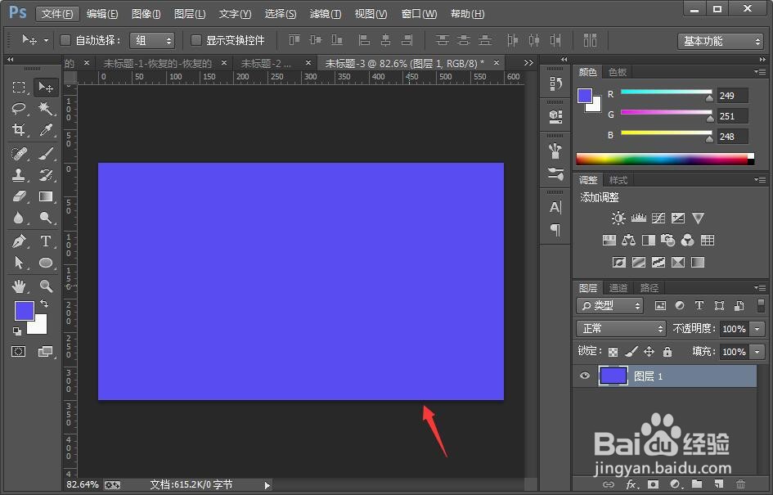This screenshot has height=495, width=773.
Task: Select the History Brush tool
Action: (46, 175)
